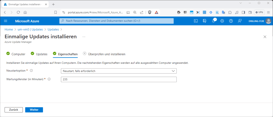This screenshot has width=273, height=117.
Task: Click the calculator table extension icon
Action: 217,12
